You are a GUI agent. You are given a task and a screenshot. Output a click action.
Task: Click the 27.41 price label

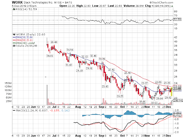tap(111, 70)
